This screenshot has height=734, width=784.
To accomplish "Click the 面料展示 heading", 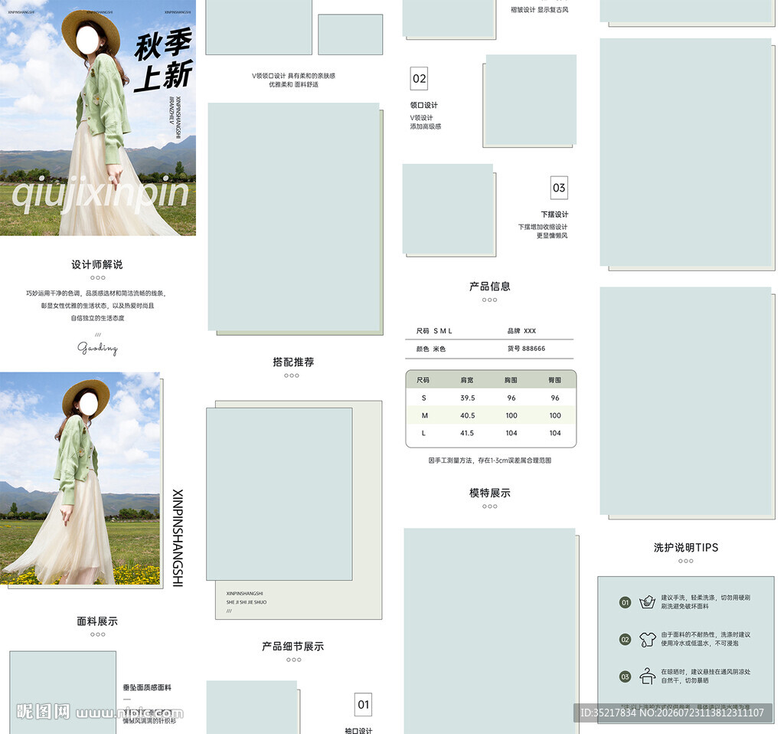I will 97,621.
